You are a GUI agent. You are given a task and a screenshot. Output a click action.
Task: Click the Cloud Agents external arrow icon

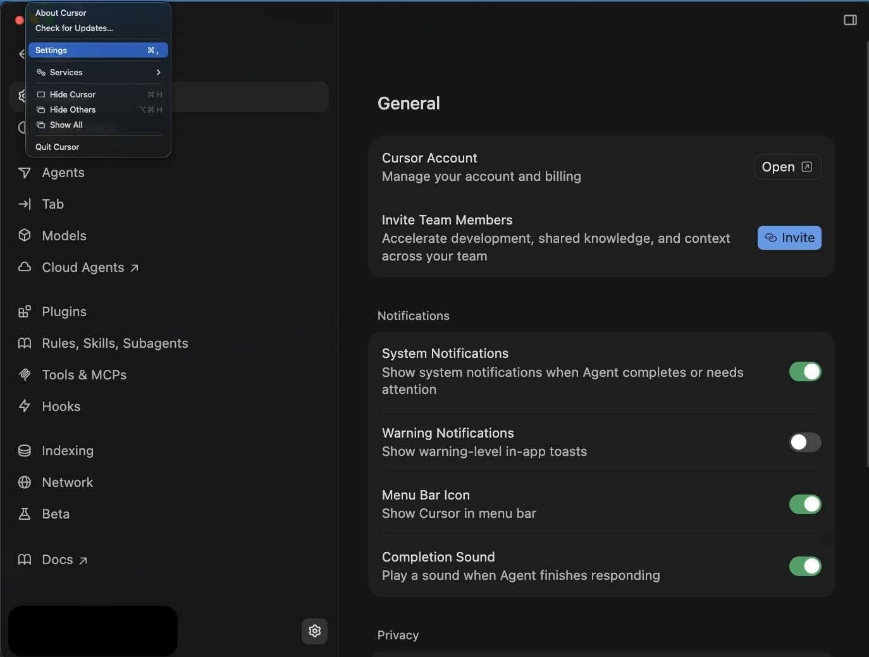(x=134, y=268)
